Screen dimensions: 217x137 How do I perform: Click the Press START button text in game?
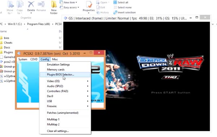171,93
